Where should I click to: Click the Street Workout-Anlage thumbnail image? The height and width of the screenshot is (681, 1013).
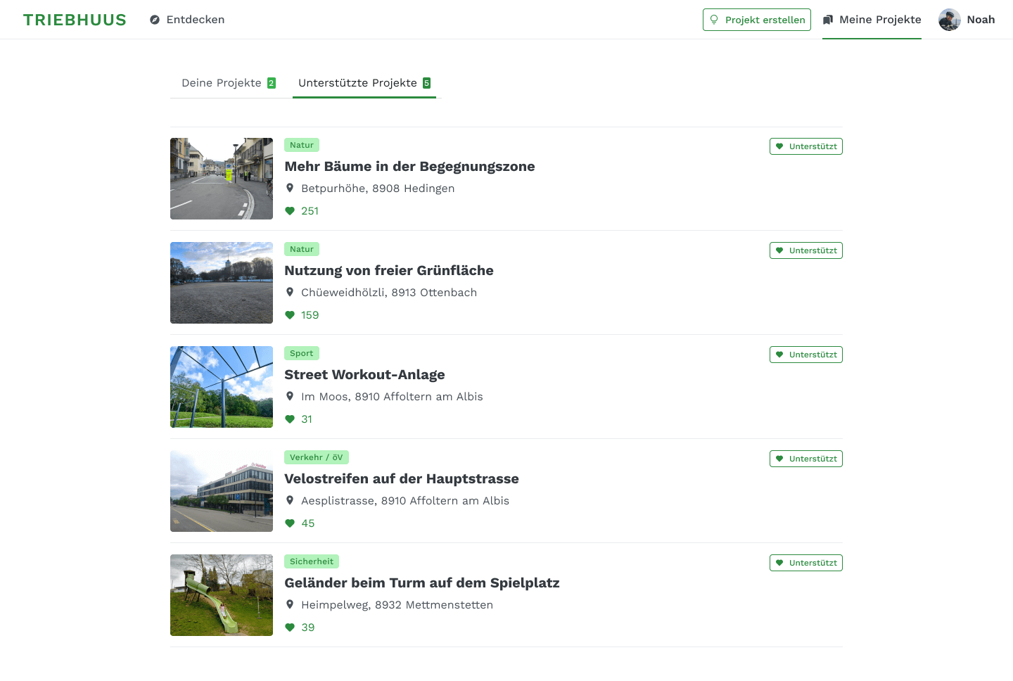pos(222,387)
